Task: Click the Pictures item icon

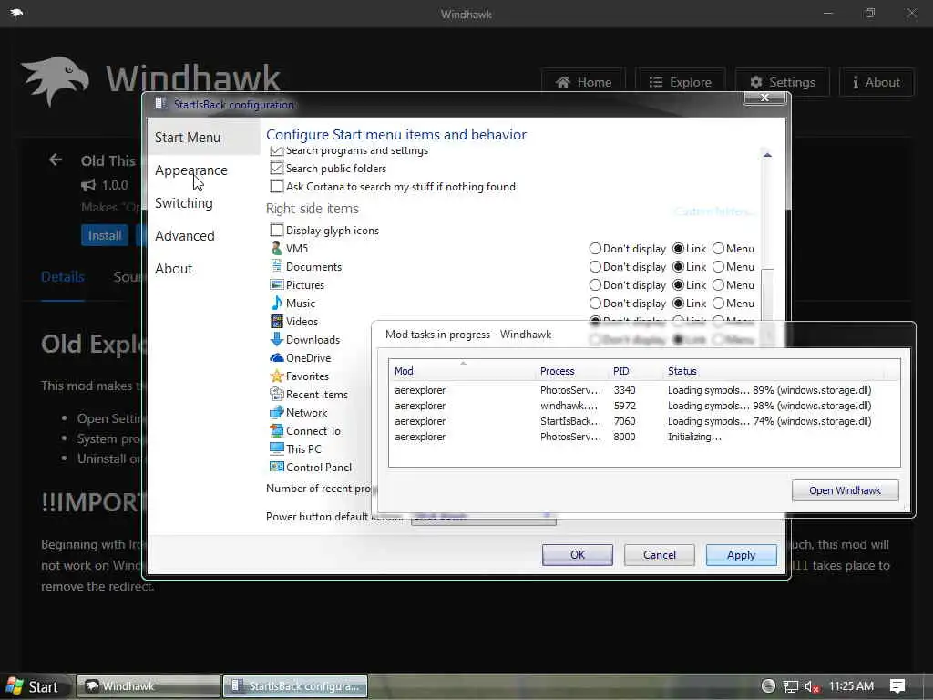Action: pyautogui.click(x=276, y=285)
